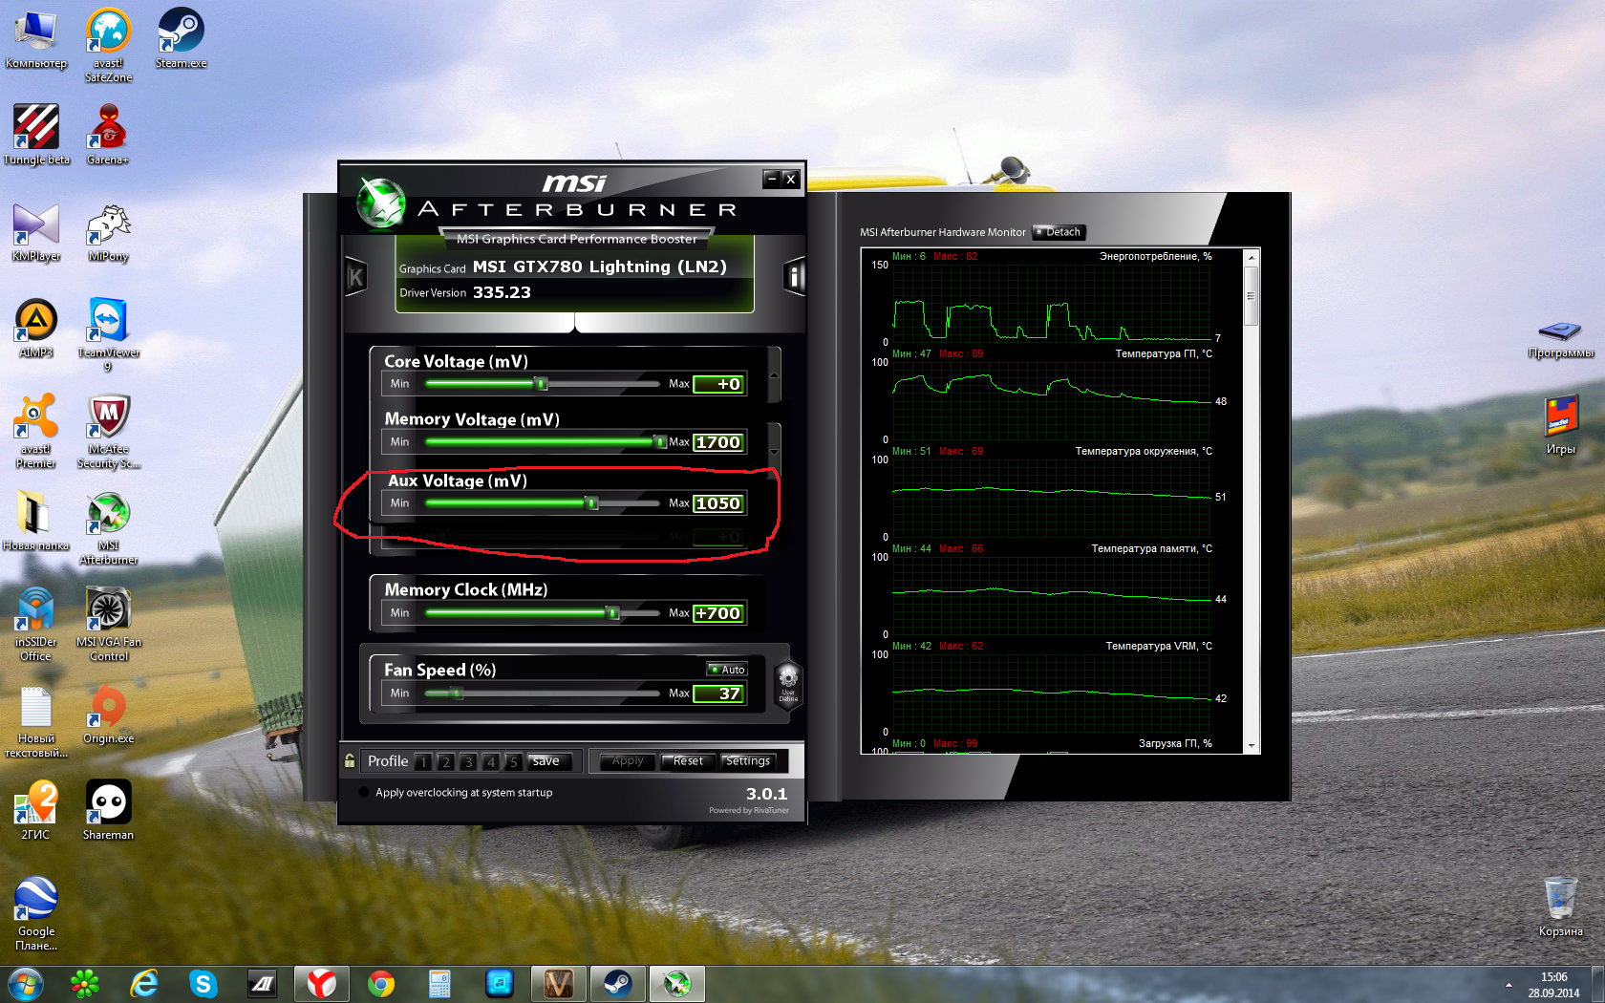
Task: Select the Tunngle beta desktop icon
Action: (36, 135)
